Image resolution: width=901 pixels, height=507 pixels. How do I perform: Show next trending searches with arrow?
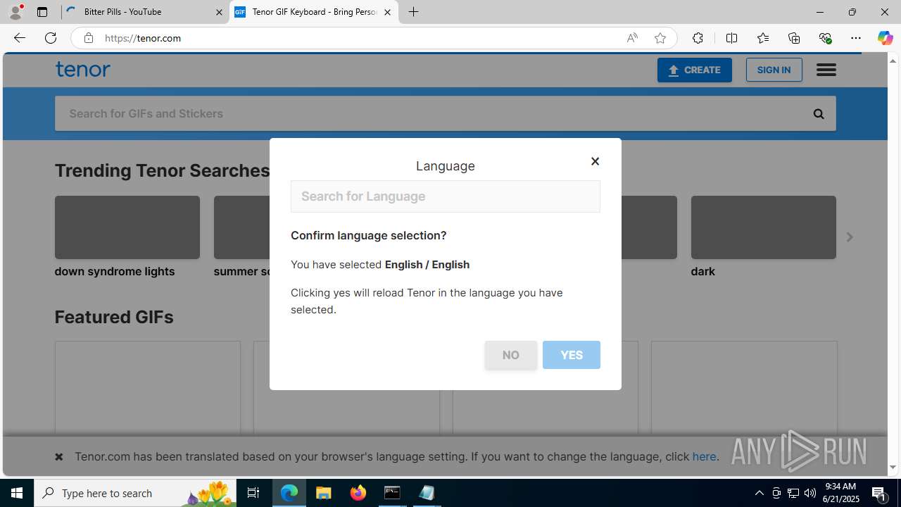tap(850, 237)
